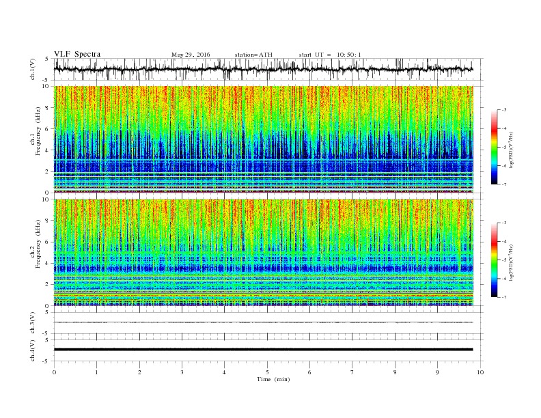The height and width of the screenshot is (418, 541).
Task: Click the thick ch.4 voltage trace
Action: point(263,350)
